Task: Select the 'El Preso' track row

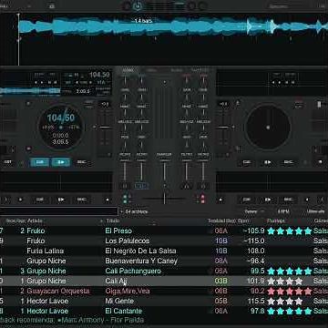Action: (x=164, y=231)
